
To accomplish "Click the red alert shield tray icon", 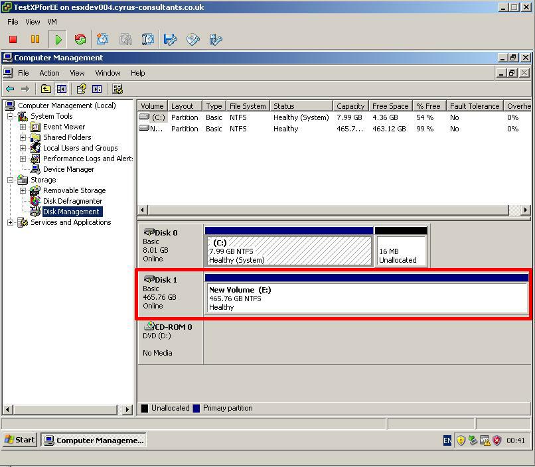I will coord(497,440).
